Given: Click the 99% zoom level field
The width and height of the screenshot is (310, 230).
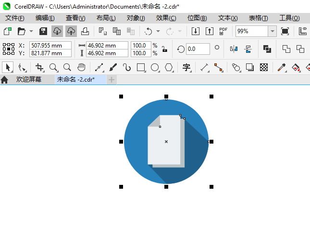Looking at the screenshot, I should pos(252,31).
